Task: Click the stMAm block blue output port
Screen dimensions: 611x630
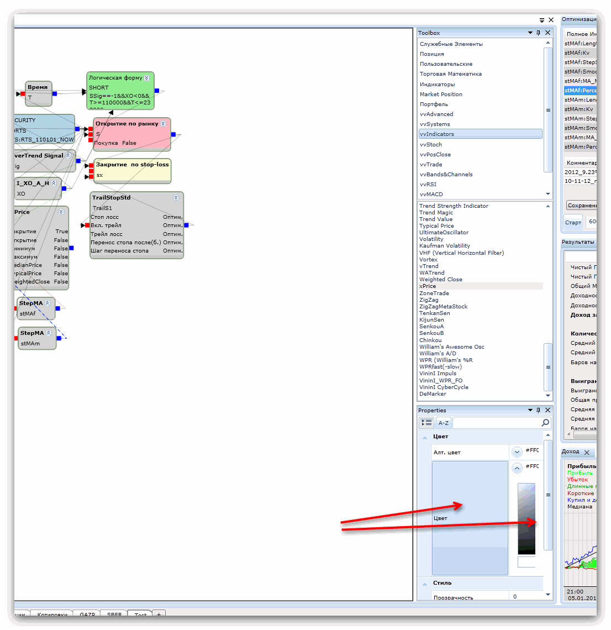Action: (x=59, y=338)
